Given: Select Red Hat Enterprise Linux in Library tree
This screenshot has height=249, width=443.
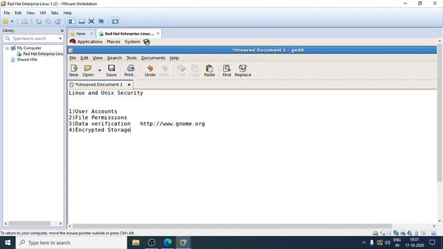Looking at the screenshot, I should [40, 54].
